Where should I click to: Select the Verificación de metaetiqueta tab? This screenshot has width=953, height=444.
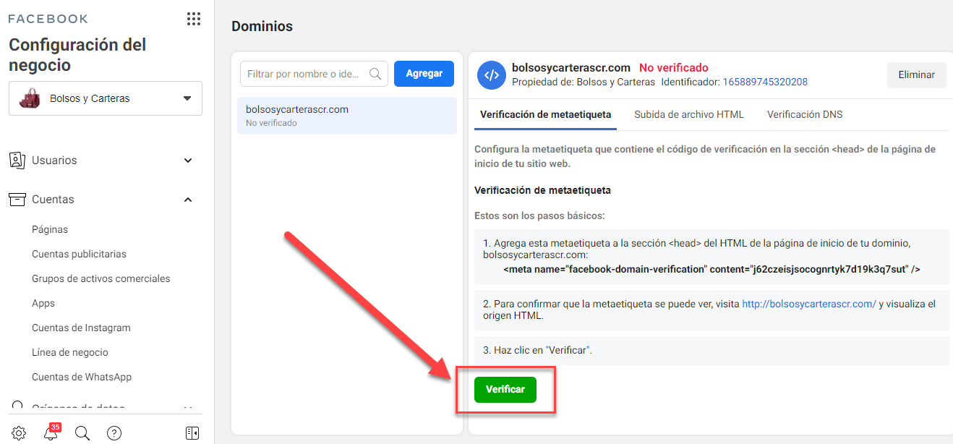pyautogui.click(x=545, y=114)
